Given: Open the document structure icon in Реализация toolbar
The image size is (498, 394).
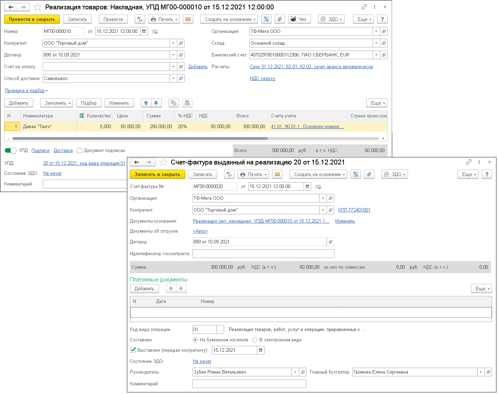Looking at the screenshot, I should (266, 19).
